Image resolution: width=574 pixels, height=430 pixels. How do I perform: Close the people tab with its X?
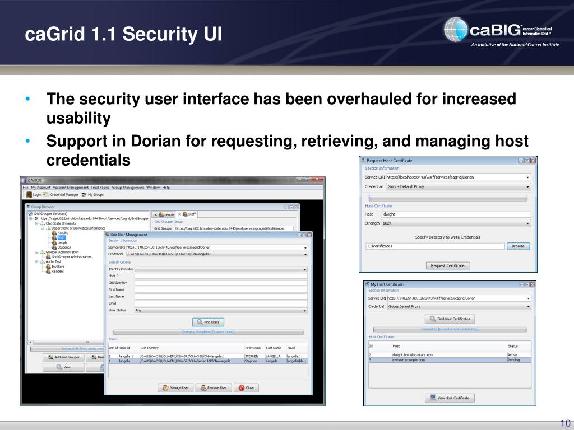pyautogui.click(x=156, y=214)
